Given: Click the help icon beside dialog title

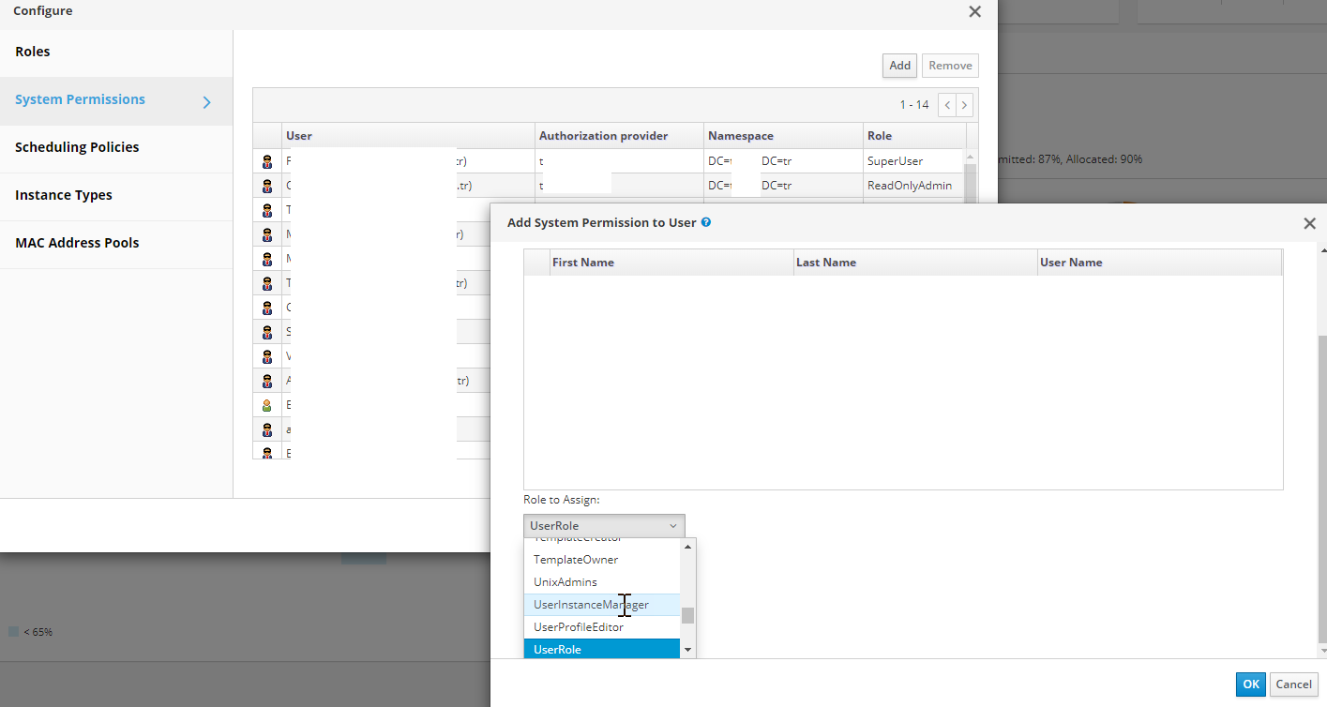Looking at the screenshot, I should click(706, 223).
